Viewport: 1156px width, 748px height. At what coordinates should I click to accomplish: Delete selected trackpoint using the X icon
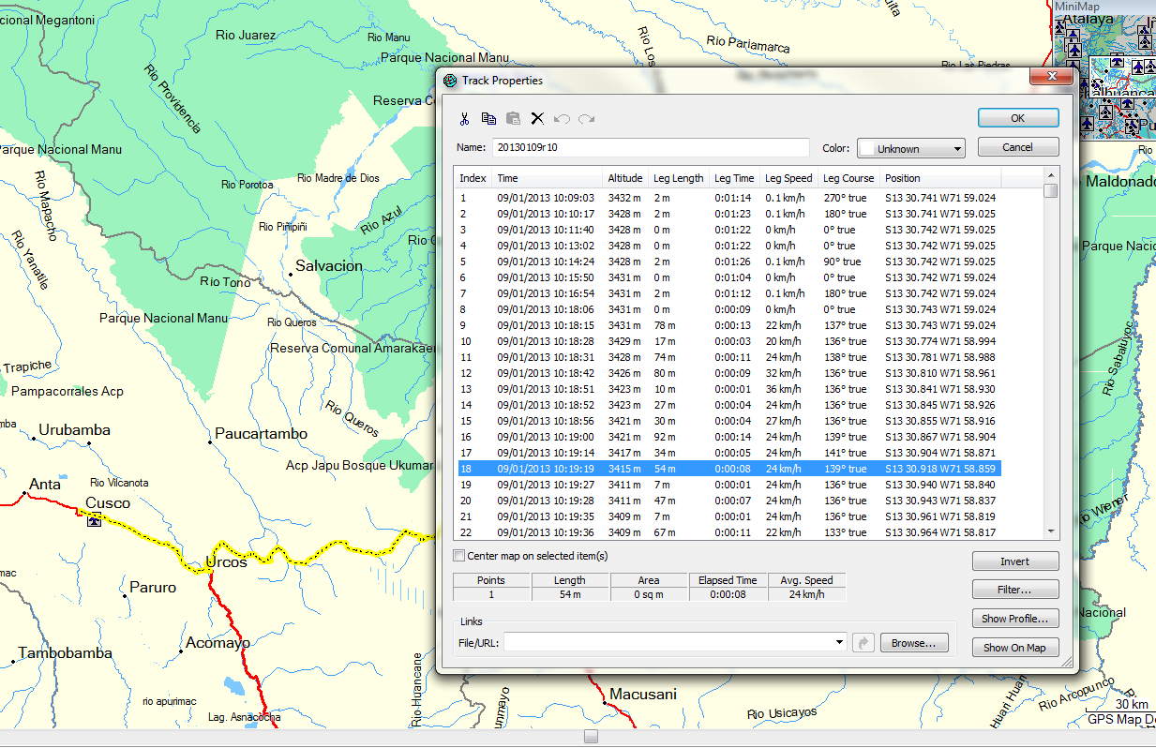pyautogui.click(x=537, y=118)
